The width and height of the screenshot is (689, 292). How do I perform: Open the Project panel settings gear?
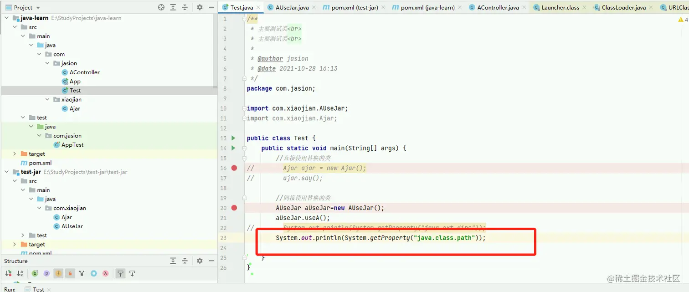[200, 7]
